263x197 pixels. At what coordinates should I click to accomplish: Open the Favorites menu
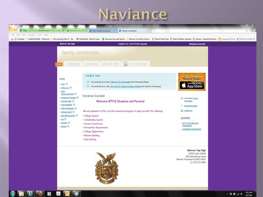[x=31, y=35]
